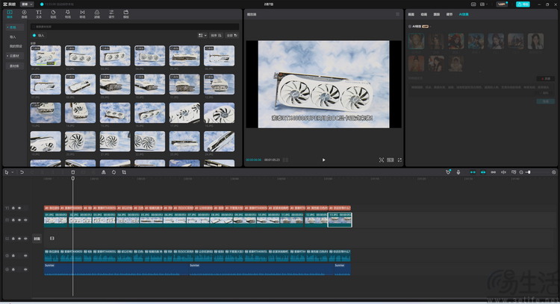Click the fit-timeline icon at far right
The image size is (560, 304).
coord(553,172)
